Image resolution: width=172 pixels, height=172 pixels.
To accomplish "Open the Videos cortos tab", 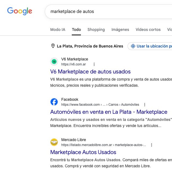I will [148, 30].
